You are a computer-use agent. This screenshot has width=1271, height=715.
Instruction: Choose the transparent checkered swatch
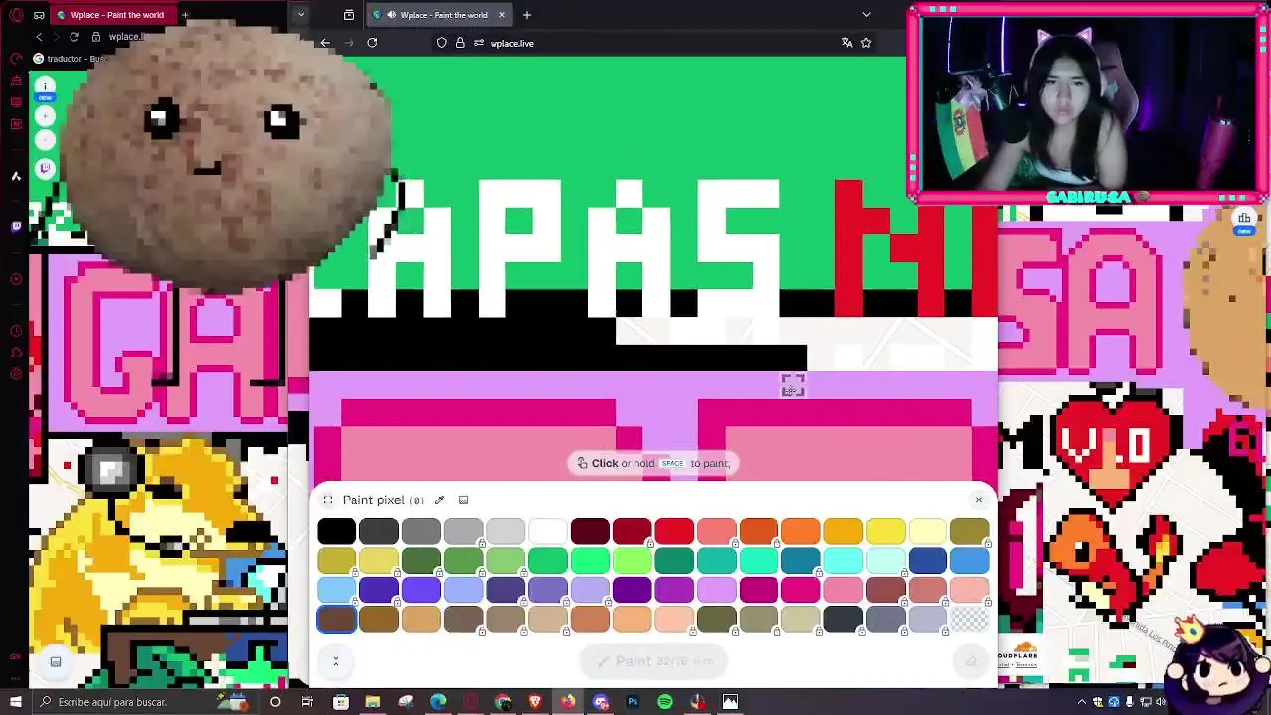tap(969, 619)
